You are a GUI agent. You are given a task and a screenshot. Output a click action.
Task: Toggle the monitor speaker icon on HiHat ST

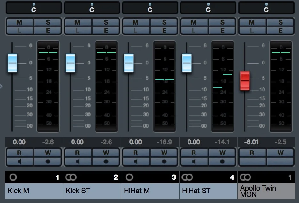194,162
